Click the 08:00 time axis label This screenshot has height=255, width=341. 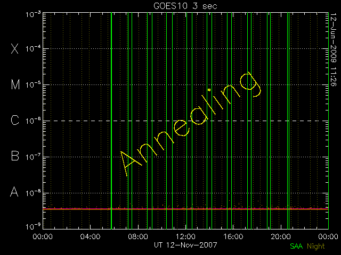138,236
